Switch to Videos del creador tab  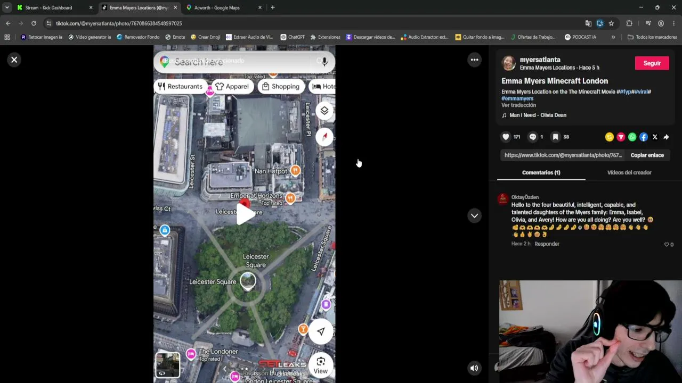629,172
